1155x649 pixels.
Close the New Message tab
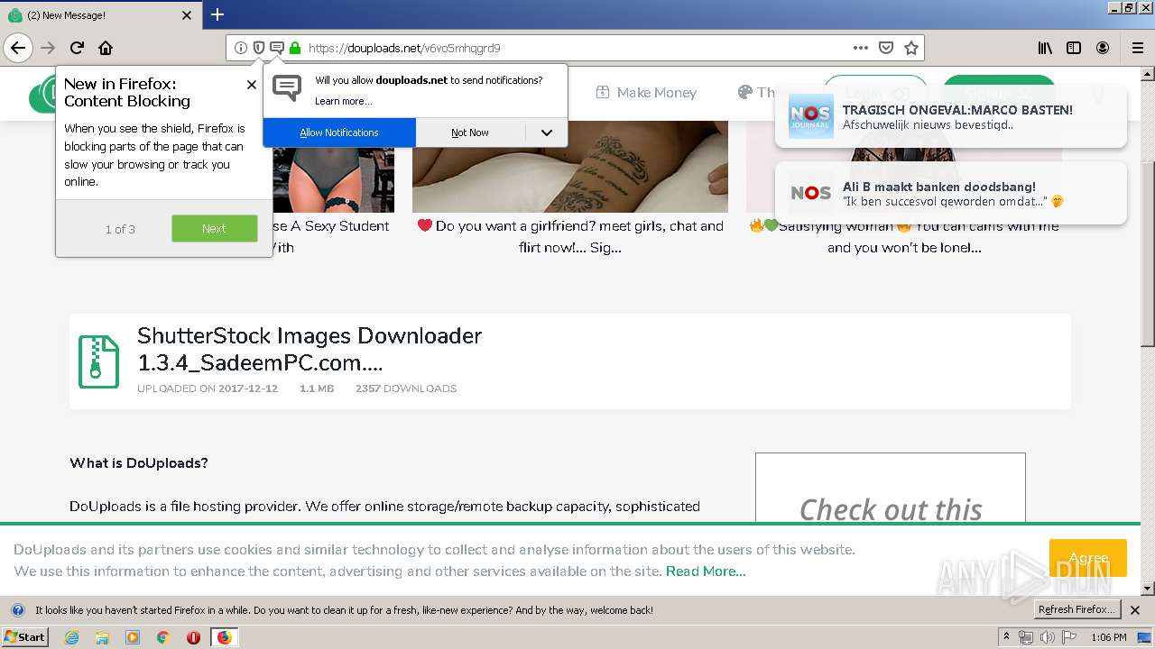click(x=187, y=15)
